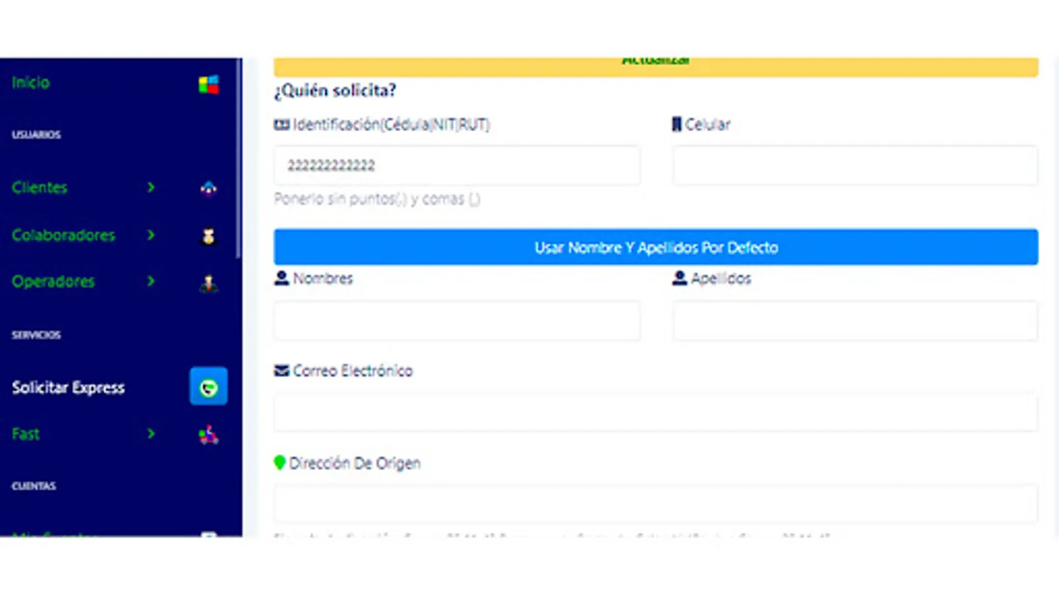Viewport: 1059px width, 595px height.
Task: Select Solicitar Express in the sidebar
Action: point(68,387)
